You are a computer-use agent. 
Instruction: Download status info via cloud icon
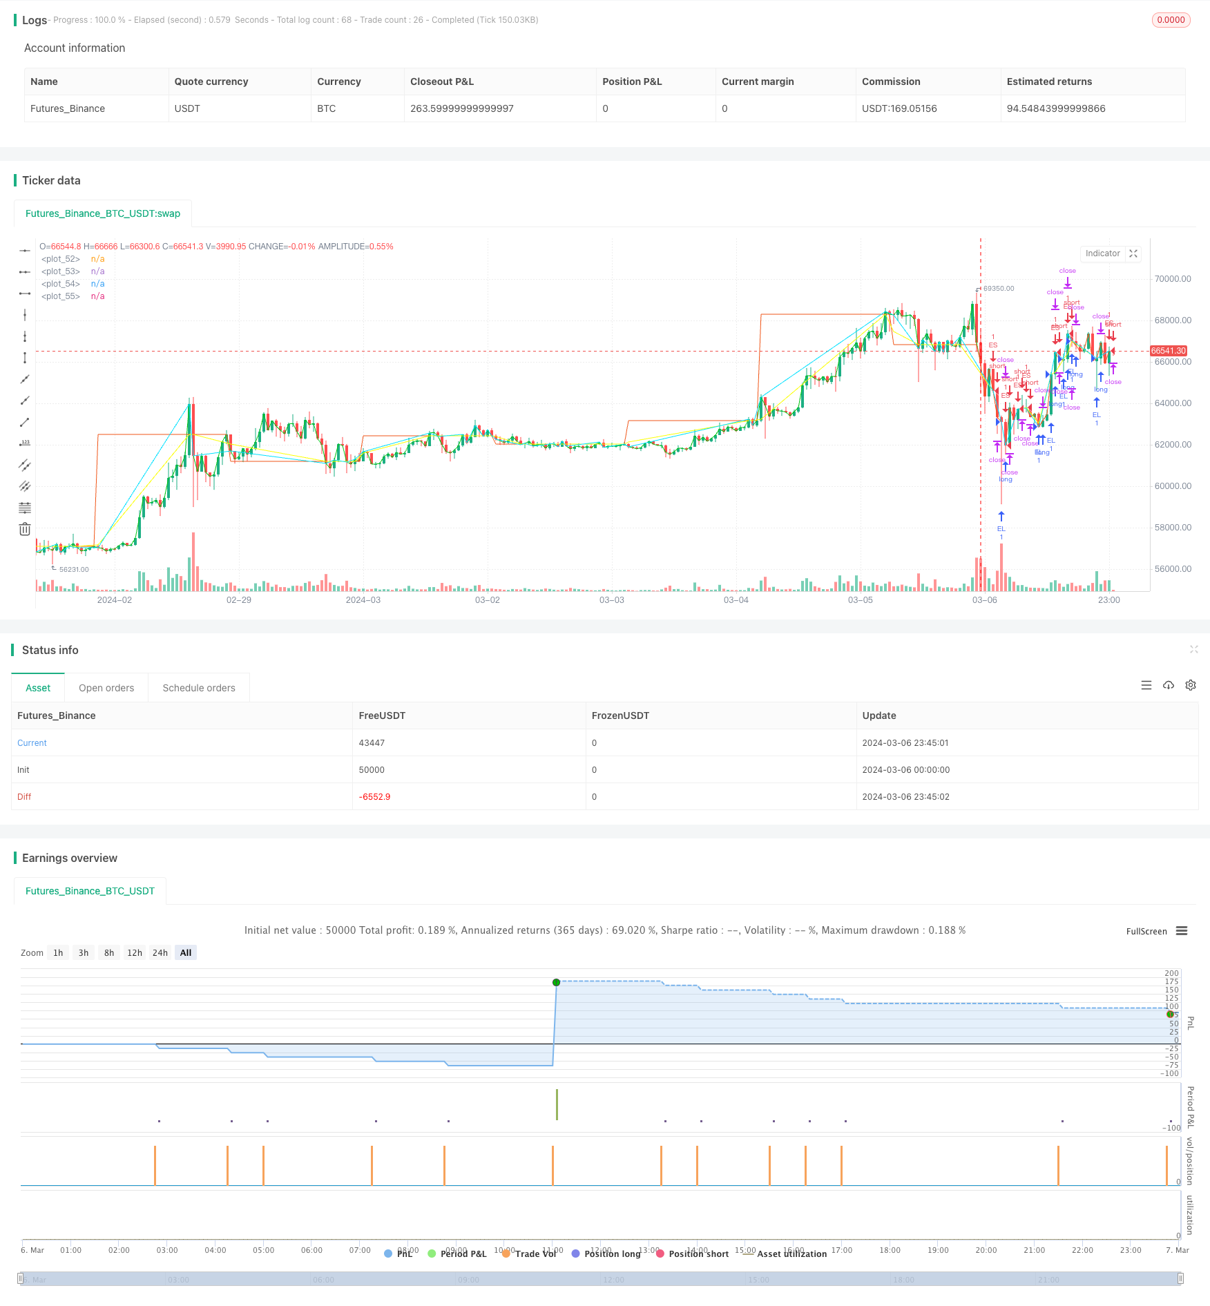[1169, 685]
